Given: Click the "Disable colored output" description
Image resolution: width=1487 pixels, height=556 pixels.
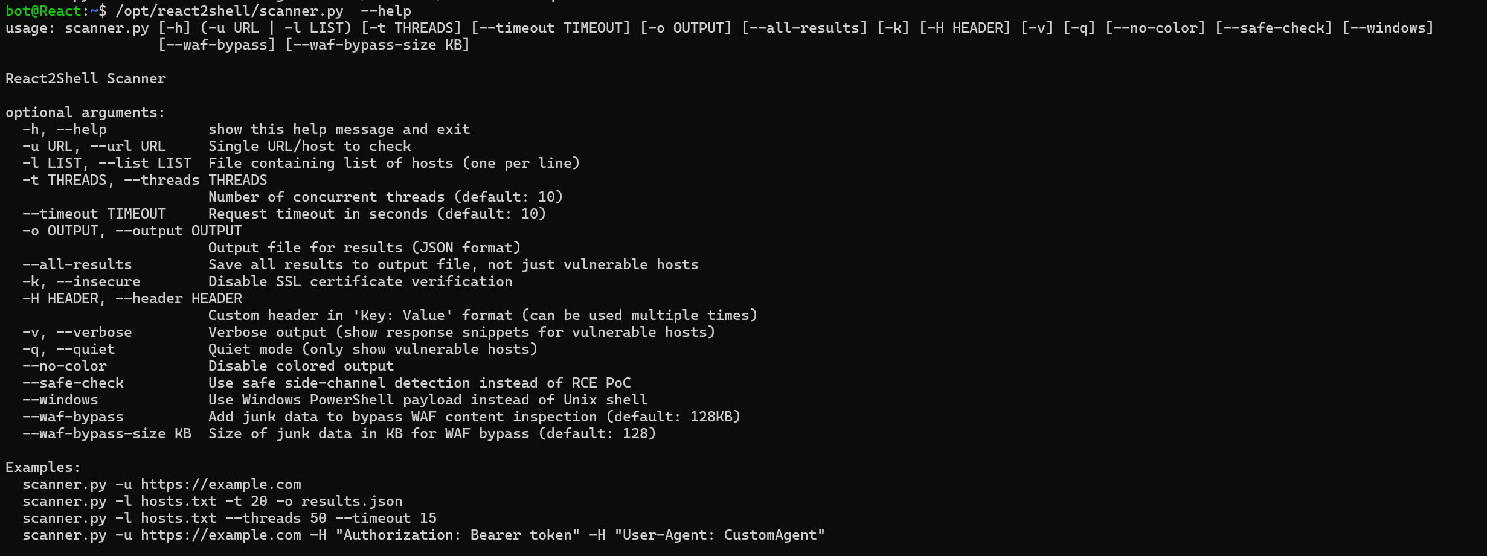Looking at the screenshot, I should pyautogui.click(x=301, y=366).
